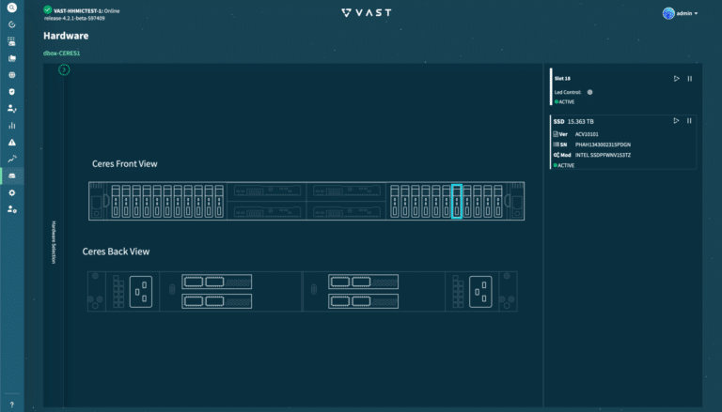
Task: Open the data protection grid icon in the sidebar
Action: point(12,41)
